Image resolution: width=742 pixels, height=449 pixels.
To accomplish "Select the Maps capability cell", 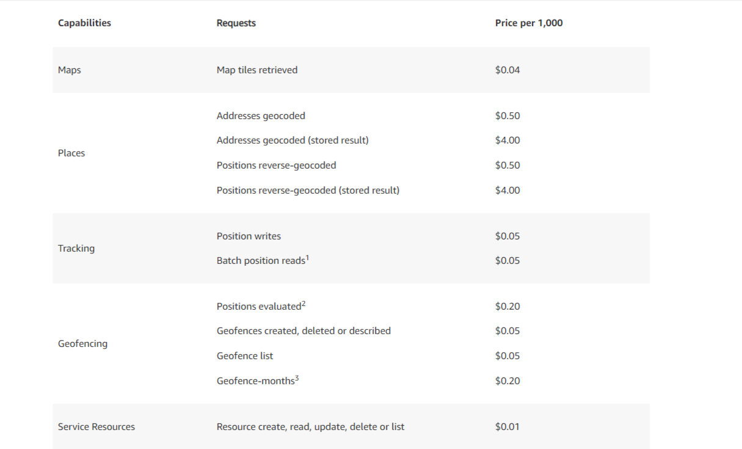I will (x=70, y=70).
